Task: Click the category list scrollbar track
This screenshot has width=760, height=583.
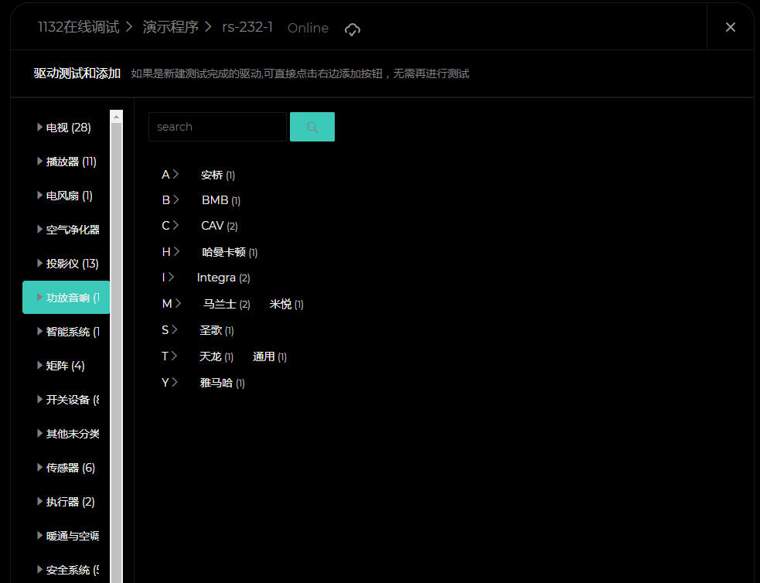Action: tap(116, 353)
